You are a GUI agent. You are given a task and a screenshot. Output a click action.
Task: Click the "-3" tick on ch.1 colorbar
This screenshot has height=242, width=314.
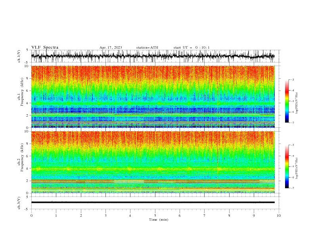pyautogui.click(x=292, y=79)
